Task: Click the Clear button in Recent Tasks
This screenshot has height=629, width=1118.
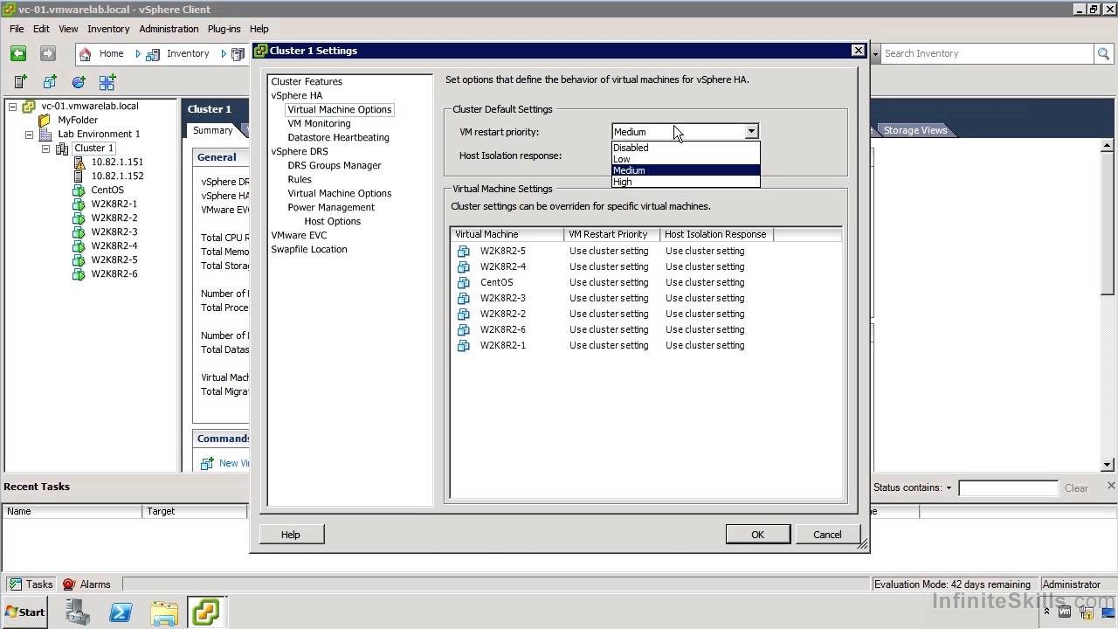Action: tap(1076, 488)
